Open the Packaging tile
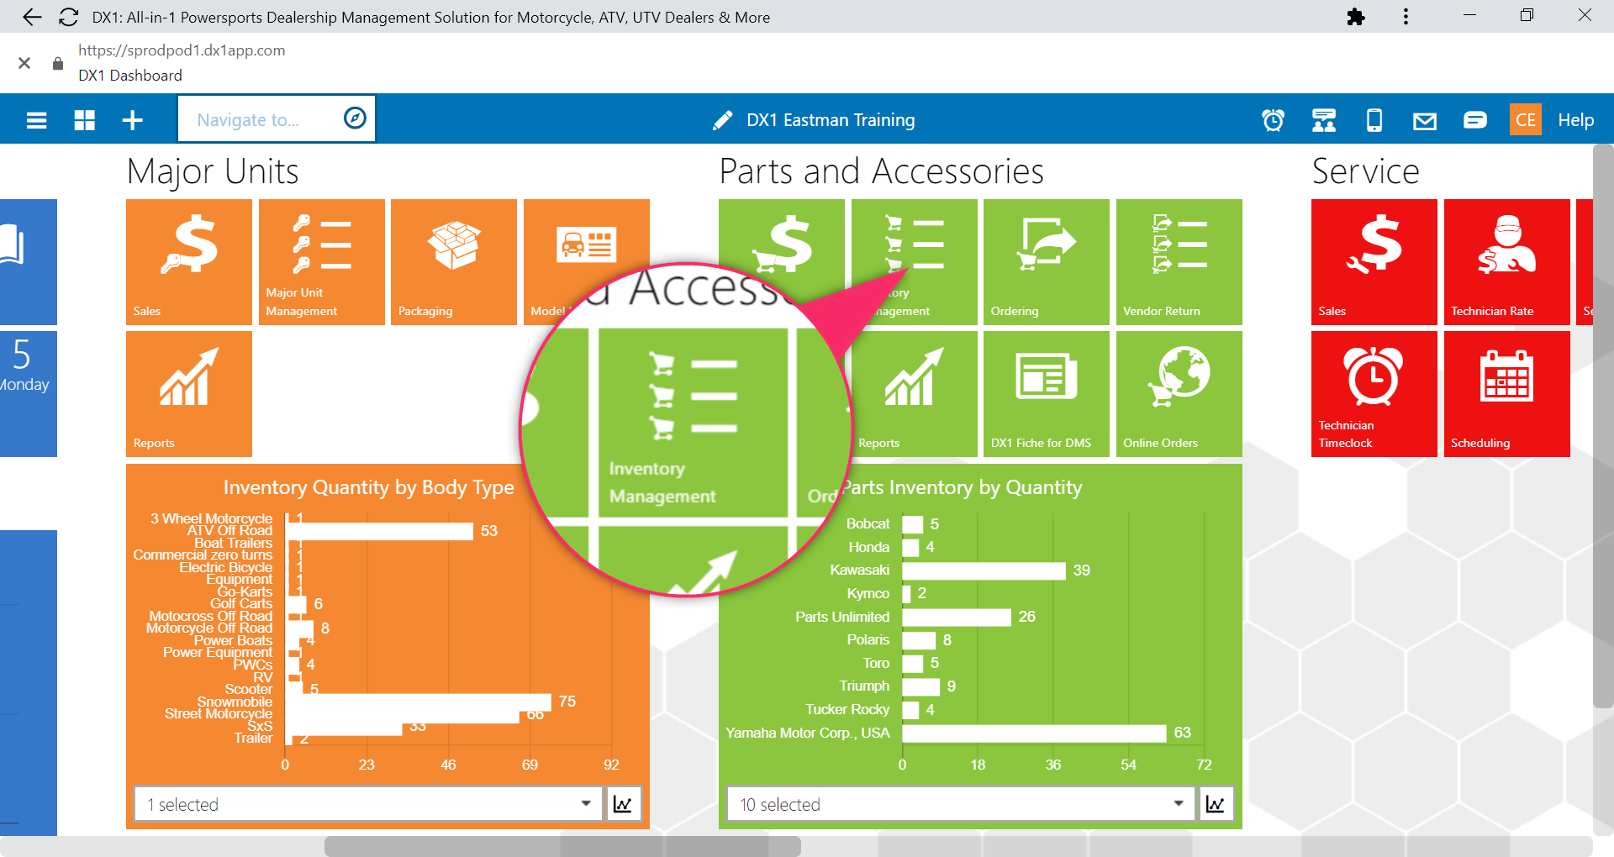 pyautogui.click(x=454, y=262)
